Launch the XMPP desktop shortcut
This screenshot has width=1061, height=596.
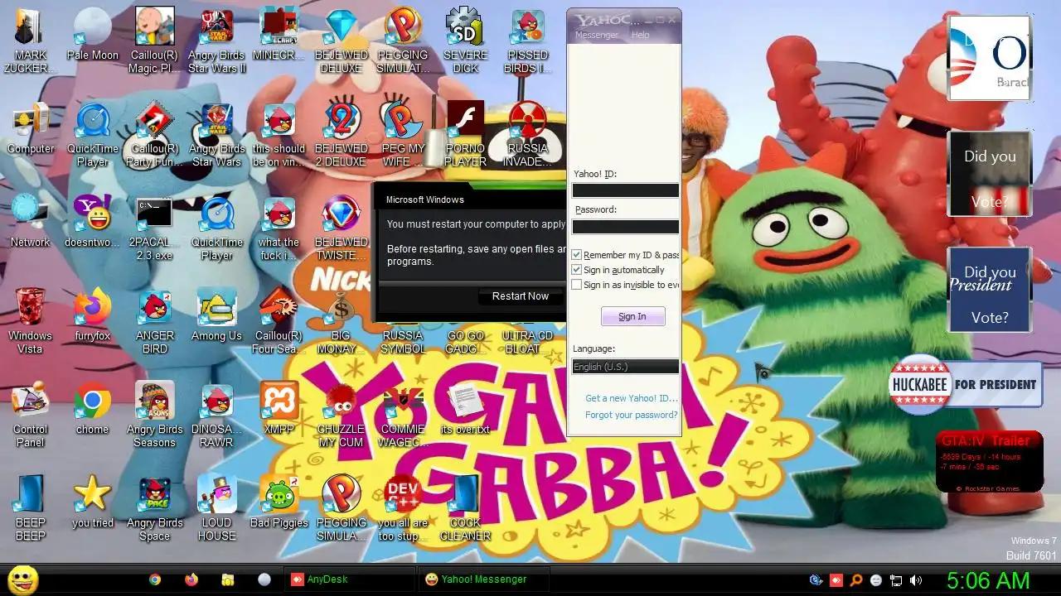click(279, 410)
